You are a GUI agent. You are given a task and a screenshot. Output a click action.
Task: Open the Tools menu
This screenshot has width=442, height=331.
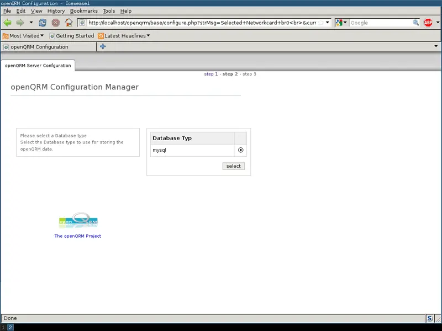coord(109,11)
